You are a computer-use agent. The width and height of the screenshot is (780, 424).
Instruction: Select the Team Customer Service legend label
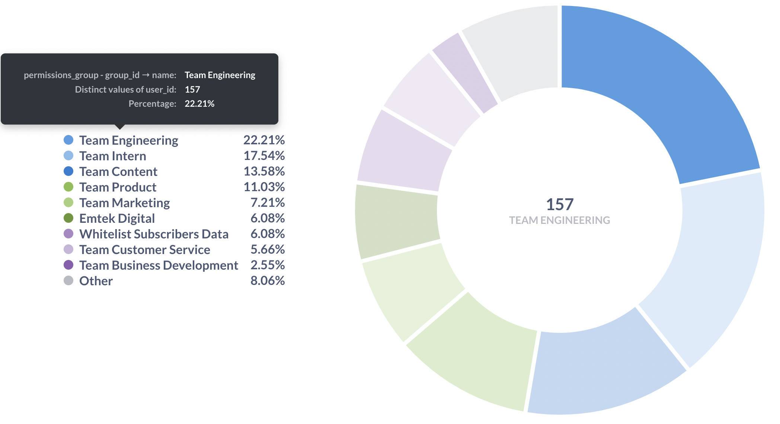click(x=145, y=250)
